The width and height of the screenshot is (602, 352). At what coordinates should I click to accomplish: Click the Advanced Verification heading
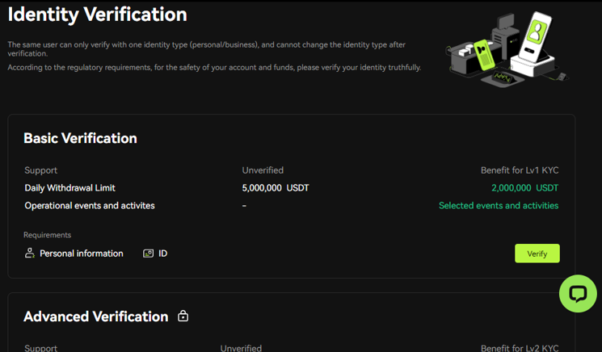point(96,316)
